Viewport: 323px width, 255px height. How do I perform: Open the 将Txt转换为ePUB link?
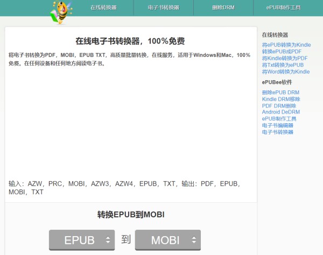[x=283, y=65]
